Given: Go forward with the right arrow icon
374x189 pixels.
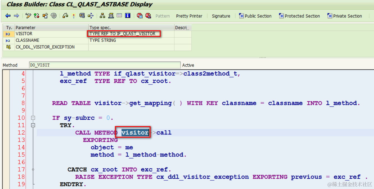Looking at the screenshot, I should pos(17,16).
